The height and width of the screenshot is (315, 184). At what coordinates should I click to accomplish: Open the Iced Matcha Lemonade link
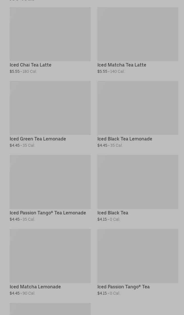point(35,287)
